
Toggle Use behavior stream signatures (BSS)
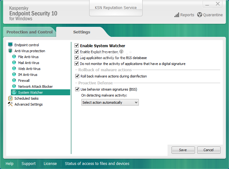tap(77, 89)
